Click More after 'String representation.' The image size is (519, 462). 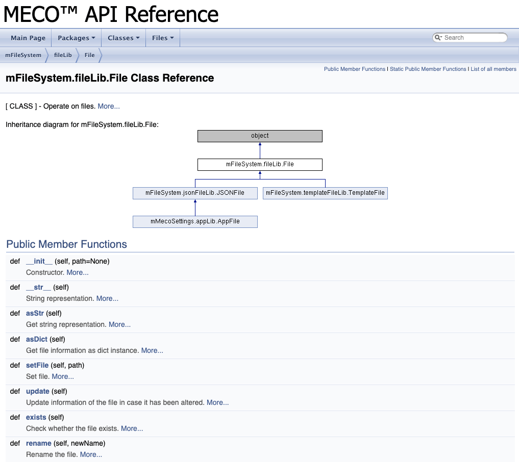coord(107,299)
